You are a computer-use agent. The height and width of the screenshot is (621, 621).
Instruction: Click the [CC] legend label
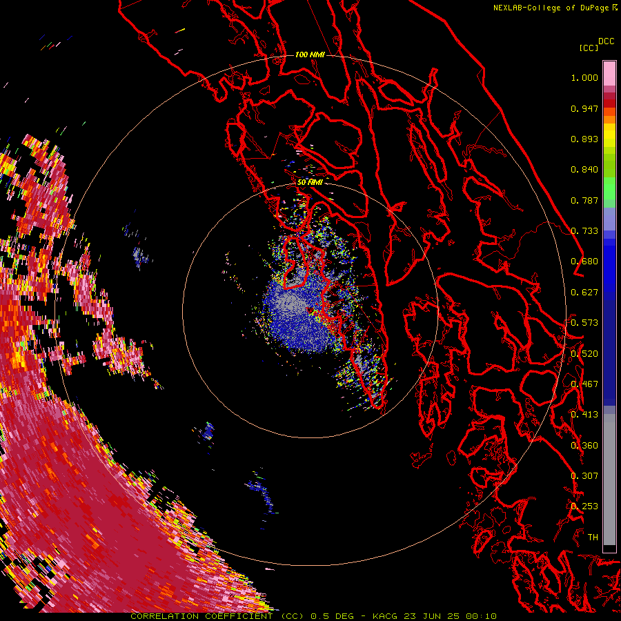click(588, 48)
